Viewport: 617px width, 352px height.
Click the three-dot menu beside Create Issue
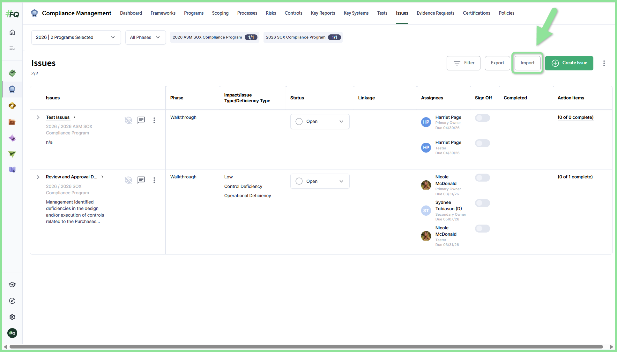click(604, 63)
